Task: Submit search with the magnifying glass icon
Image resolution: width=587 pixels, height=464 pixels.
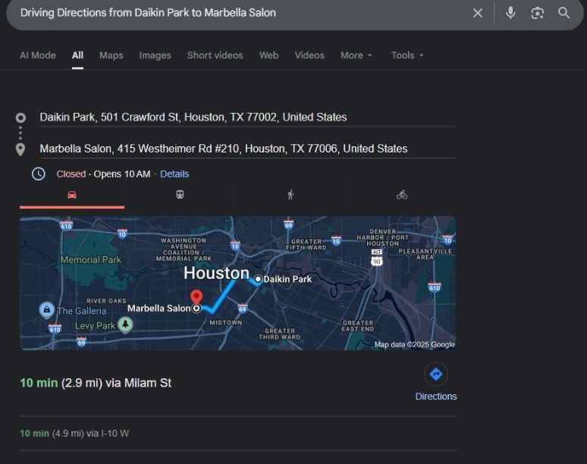Action: [563, 13]
